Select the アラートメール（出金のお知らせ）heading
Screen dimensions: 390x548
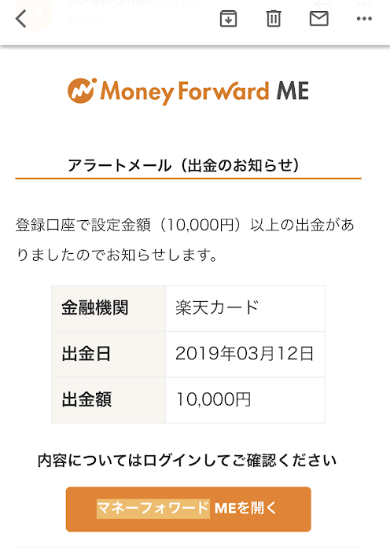[184, 165]
